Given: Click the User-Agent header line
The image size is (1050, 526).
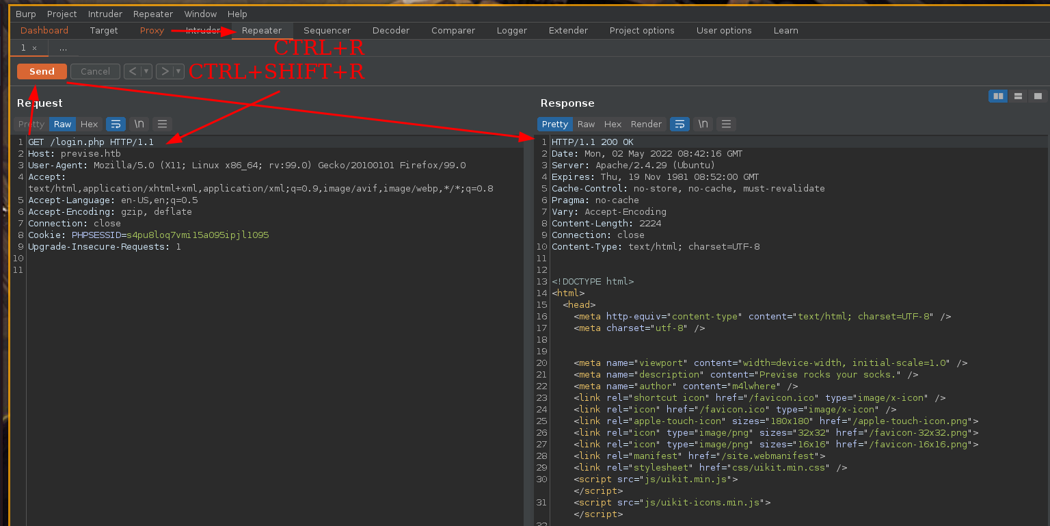Looking at the screenshot, I should (x=247, y=166).
